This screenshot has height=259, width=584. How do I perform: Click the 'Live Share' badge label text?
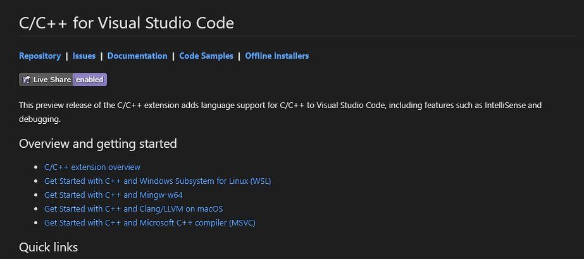pos(52,80)
